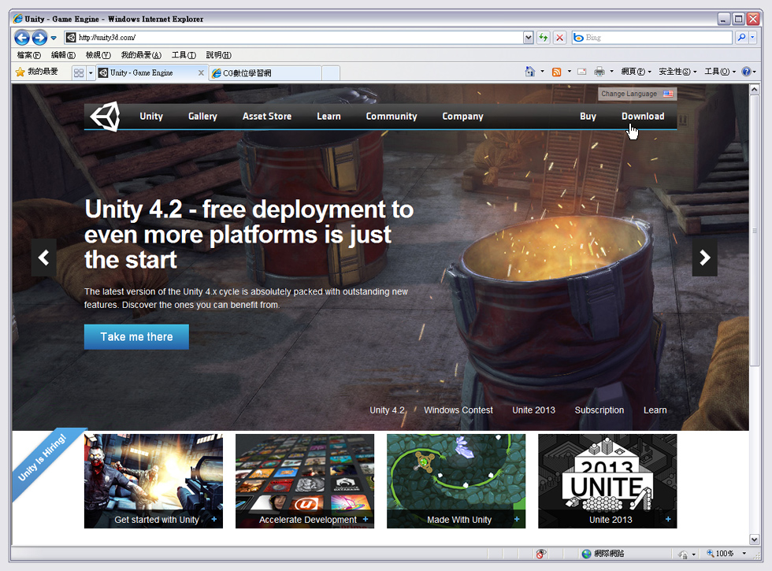Open the 網頁(P) command bar menu
772x571 pixels.
pos(637,72)
